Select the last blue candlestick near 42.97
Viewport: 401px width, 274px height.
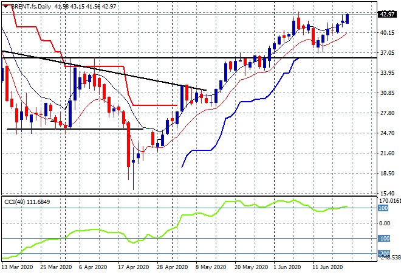click(x=347, y=19)
